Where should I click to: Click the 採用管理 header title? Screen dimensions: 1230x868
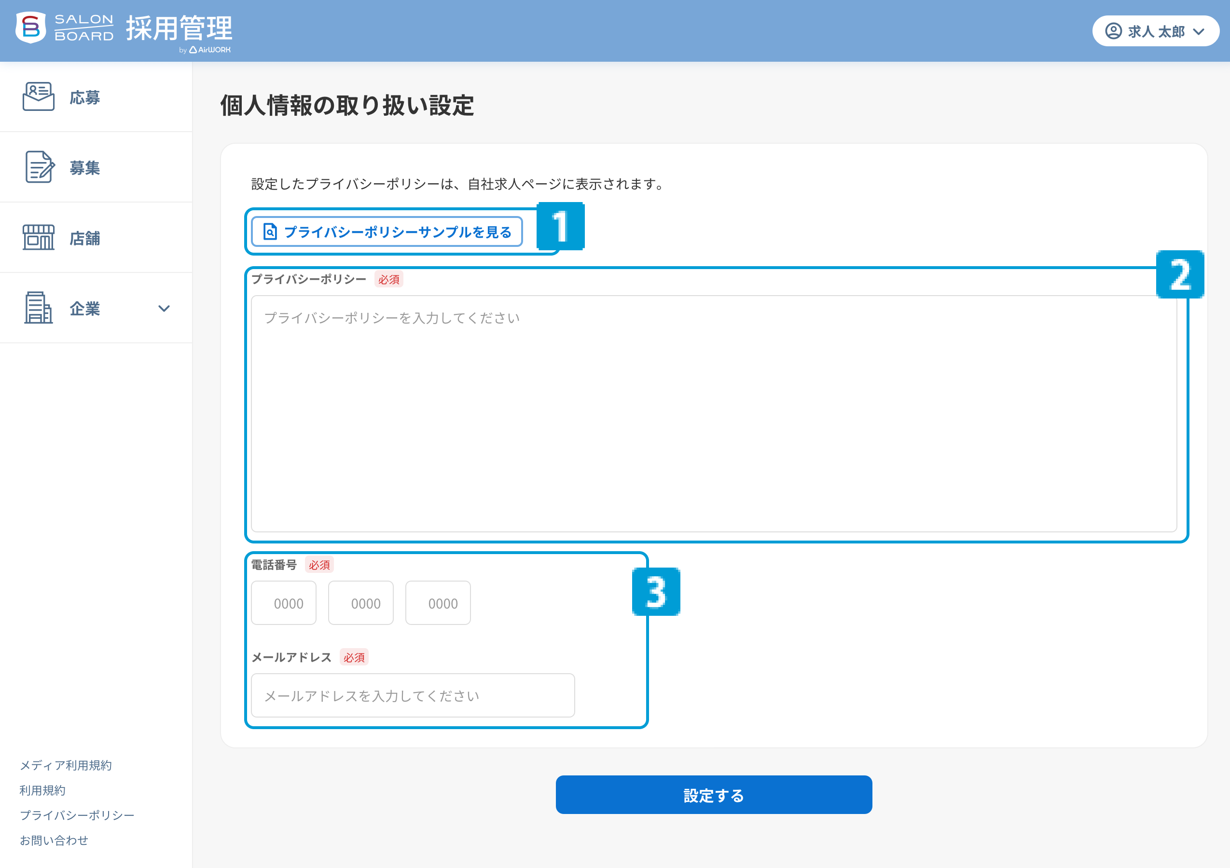(179, 28)
